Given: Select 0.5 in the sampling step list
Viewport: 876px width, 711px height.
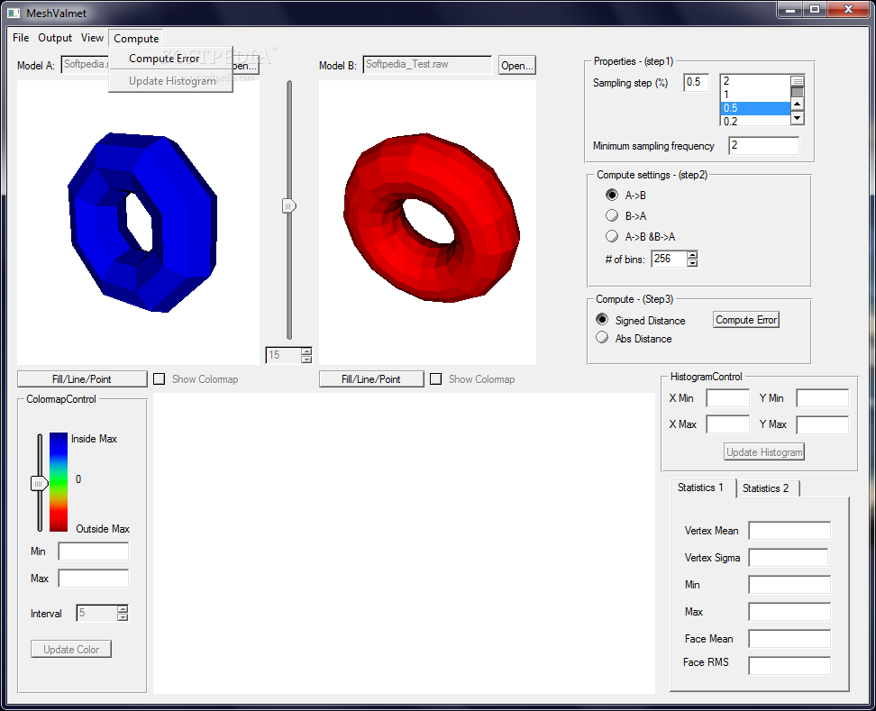Looking at the screenshot, I should (755, 108).
